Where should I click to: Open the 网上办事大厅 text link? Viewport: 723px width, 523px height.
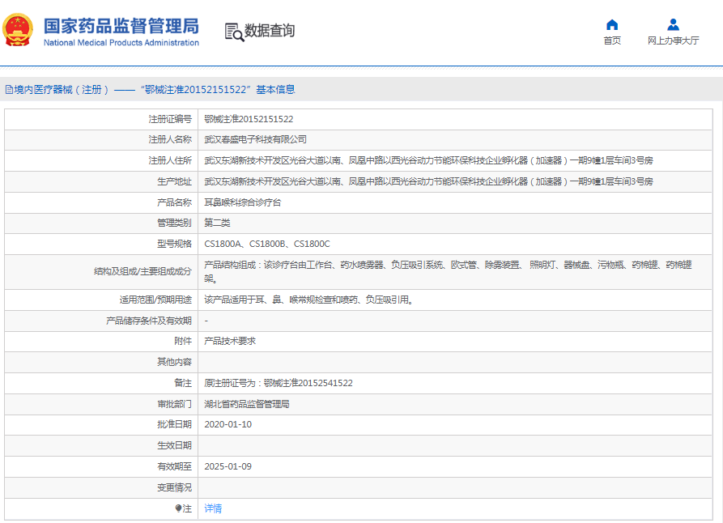(x=673, y=40)
